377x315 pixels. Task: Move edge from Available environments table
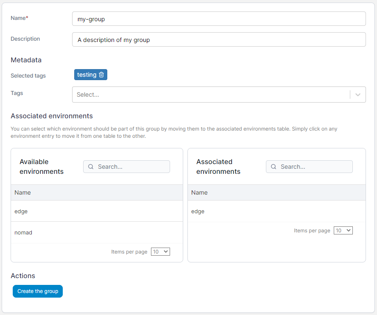(97, 211)
